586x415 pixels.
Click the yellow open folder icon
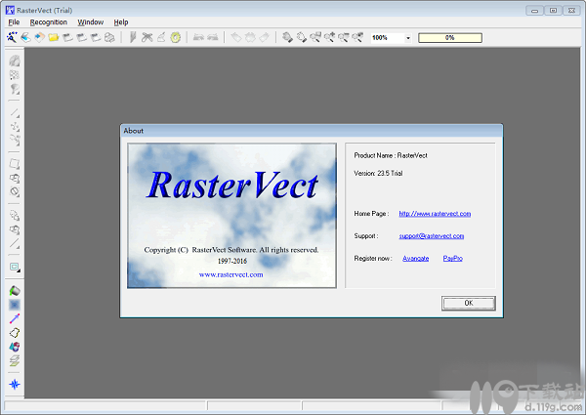54,37
